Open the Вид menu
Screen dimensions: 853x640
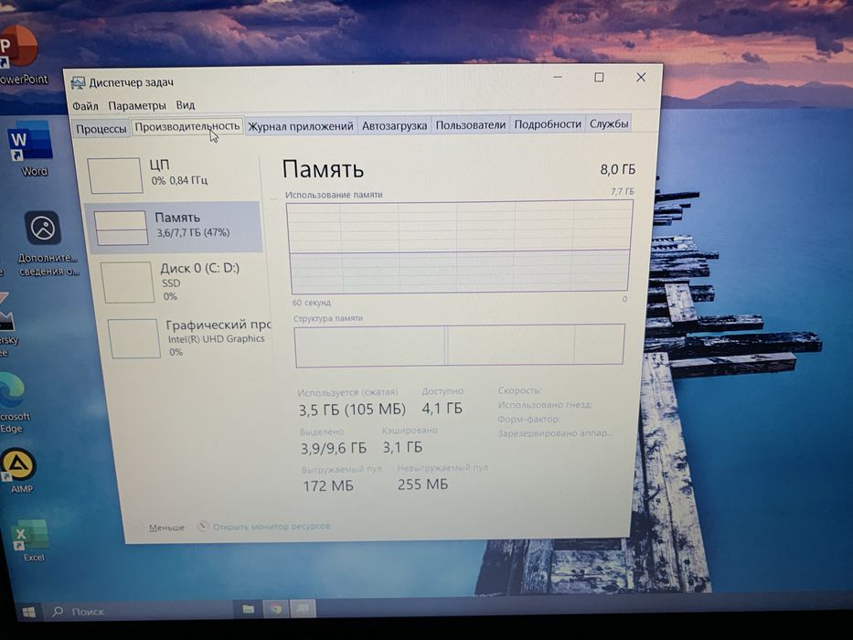pyautogui.click(x=185, y=105)
